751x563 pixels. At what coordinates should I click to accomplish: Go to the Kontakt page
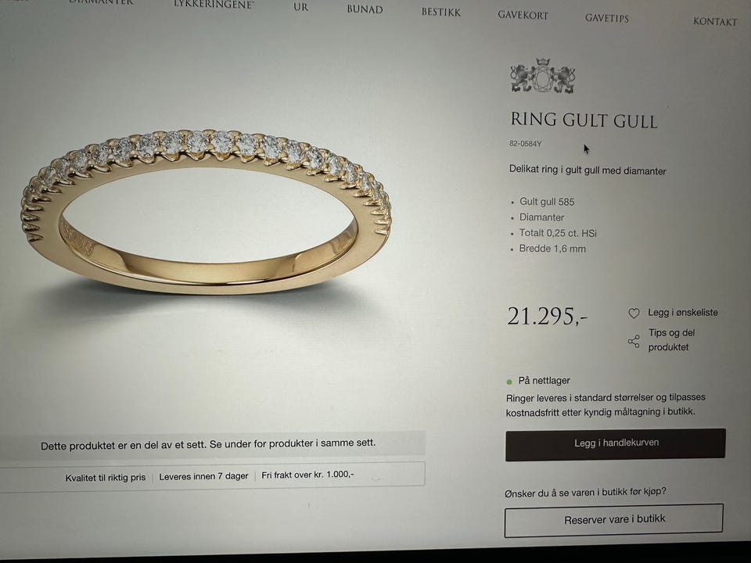[x=715, y=22]
